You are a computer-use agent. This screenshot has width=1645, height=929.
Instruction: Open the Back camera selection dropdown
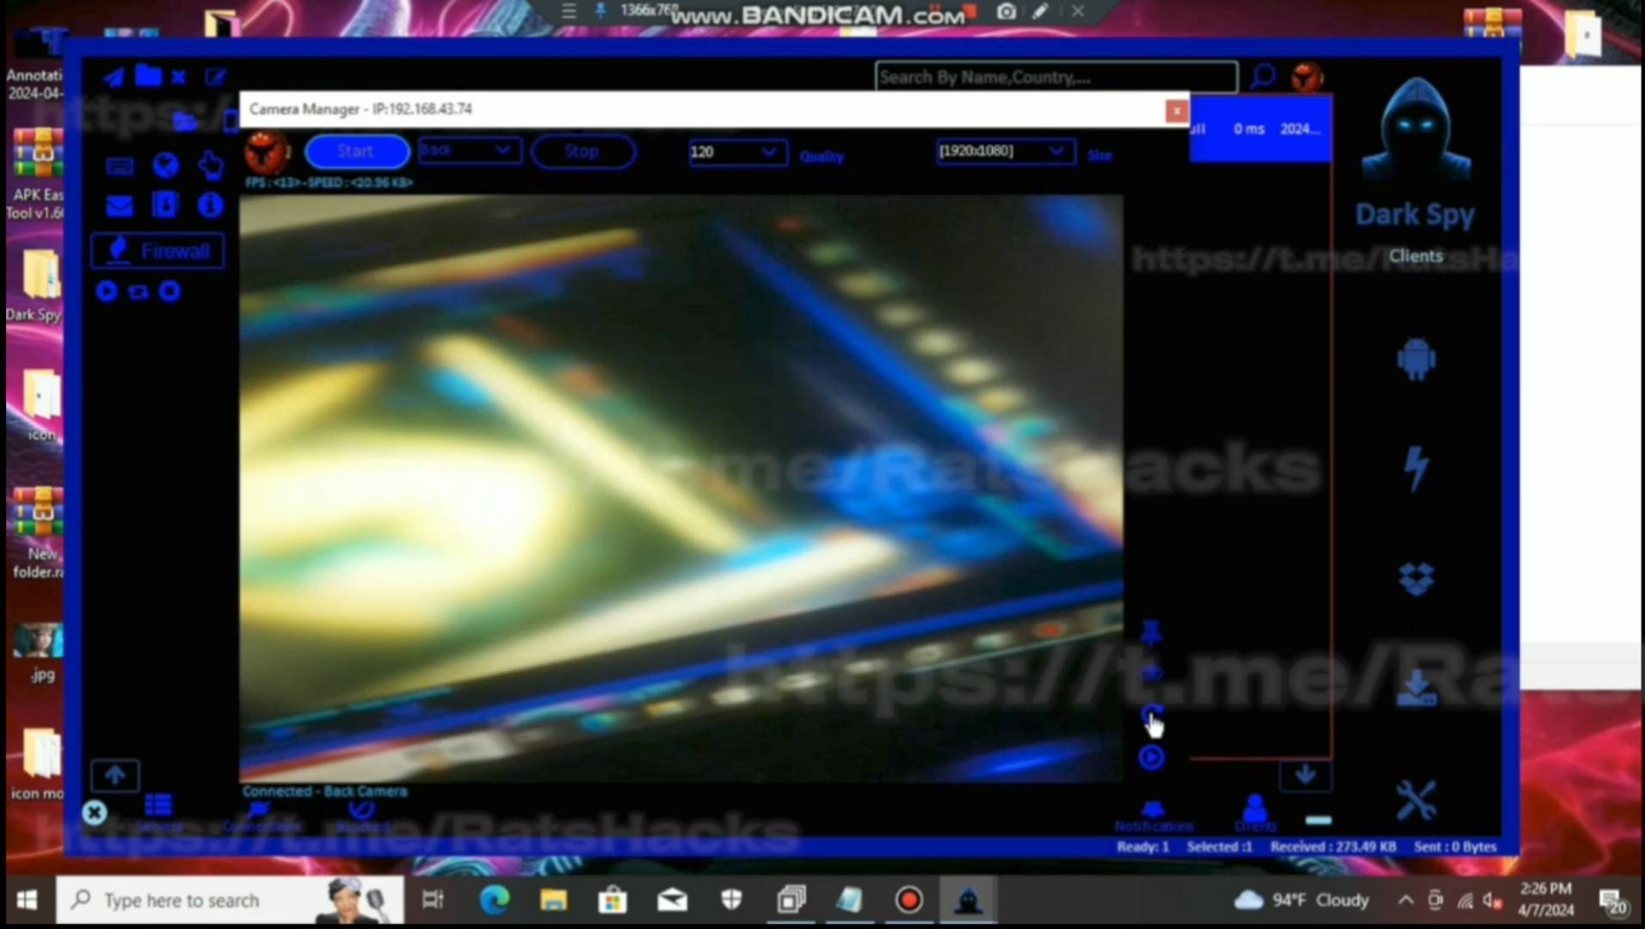pos(469,151)
